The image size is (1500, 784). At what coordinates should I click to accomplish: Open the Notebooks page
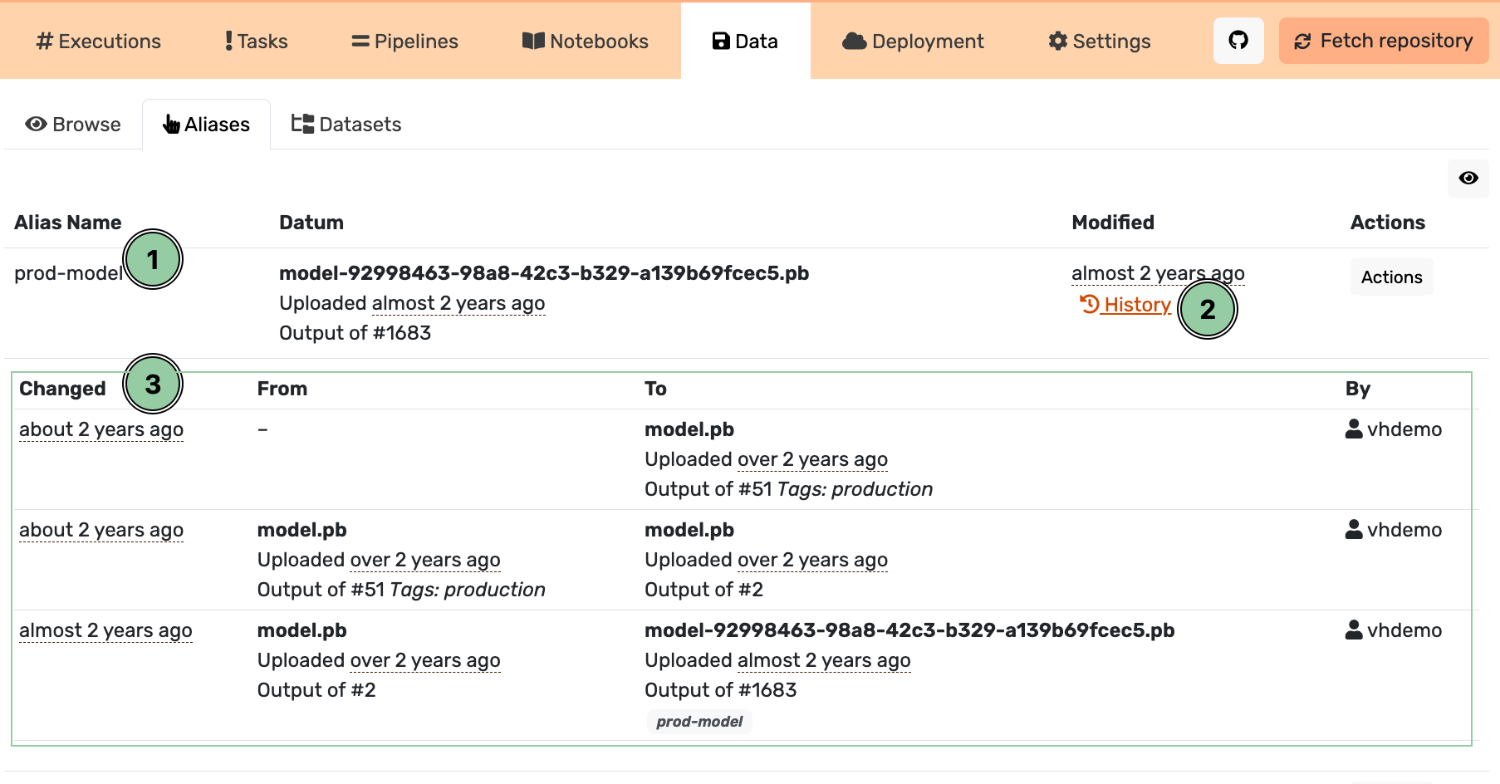point(586,42)
